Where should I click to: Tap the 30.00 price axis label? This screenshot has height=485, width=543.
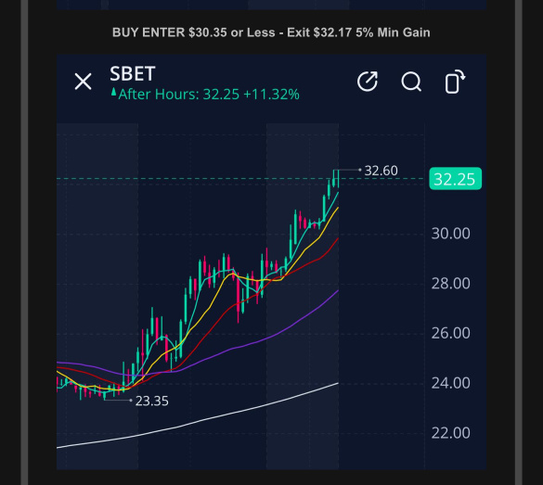pyautogui.click(x=450, y=234)
